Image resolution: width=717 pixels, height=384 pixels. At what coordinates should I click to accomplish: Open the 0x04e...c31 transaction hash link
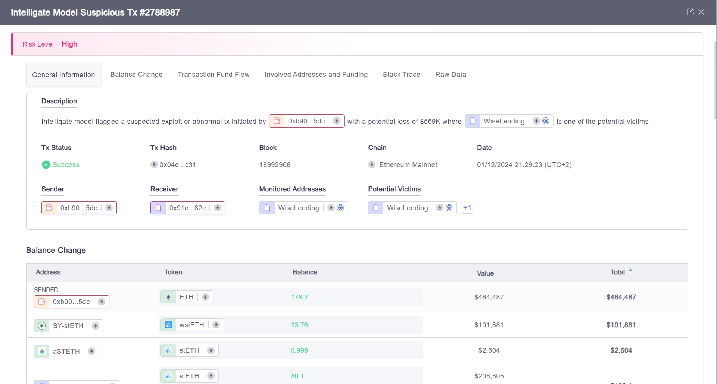[178, 165]
